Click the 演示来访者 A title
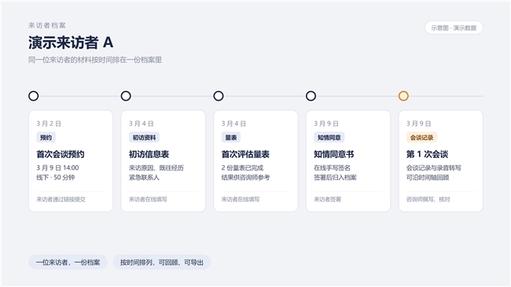The height and width of the screenshot is (287, 511). point(71,42)
